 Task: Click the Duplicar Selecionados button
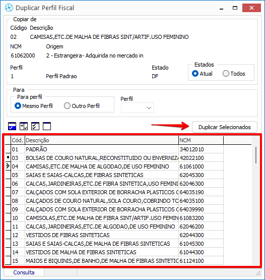point(225,127)
